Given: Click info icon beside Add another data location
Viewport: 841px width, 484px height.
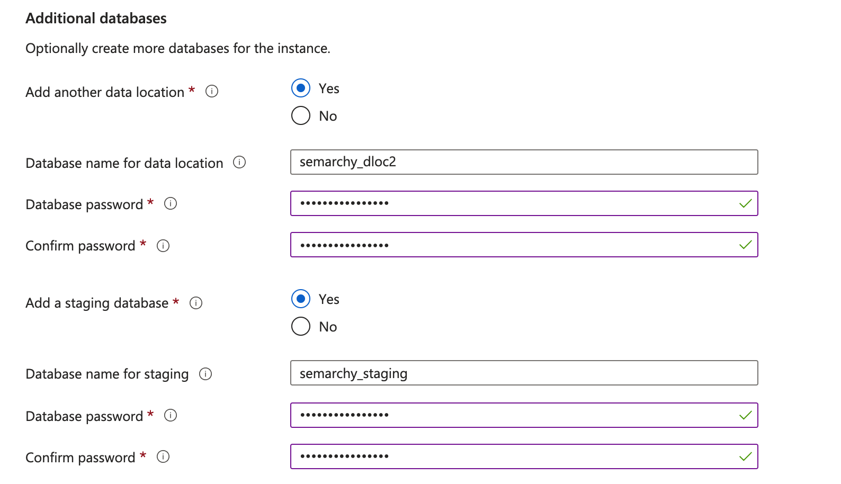Looking at the screenshot, I should 212,92.
